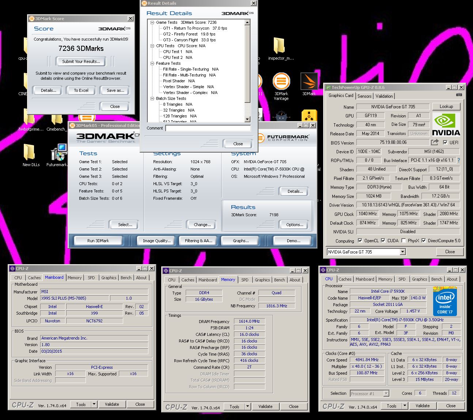Collapse the Batch Size Tests tree node

click(152, 98)
